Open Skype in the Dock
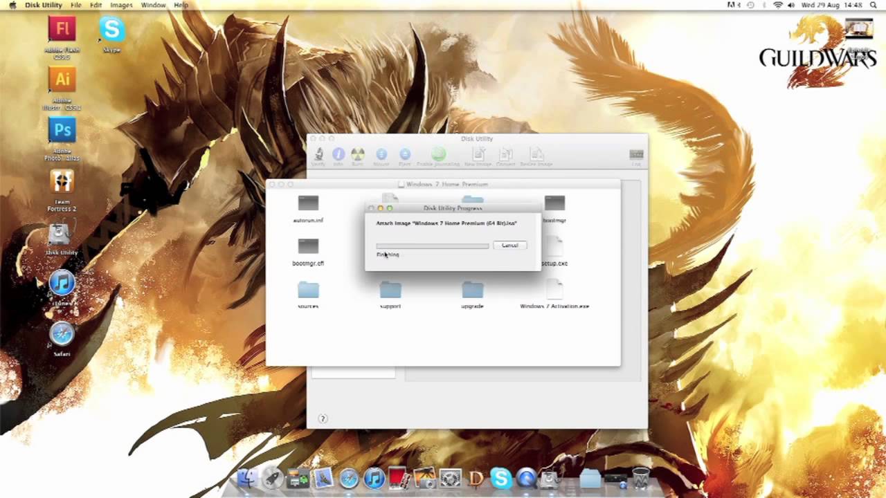Image resolution: width=886 pixels, height=498 pixels. [x=500, y=478]
